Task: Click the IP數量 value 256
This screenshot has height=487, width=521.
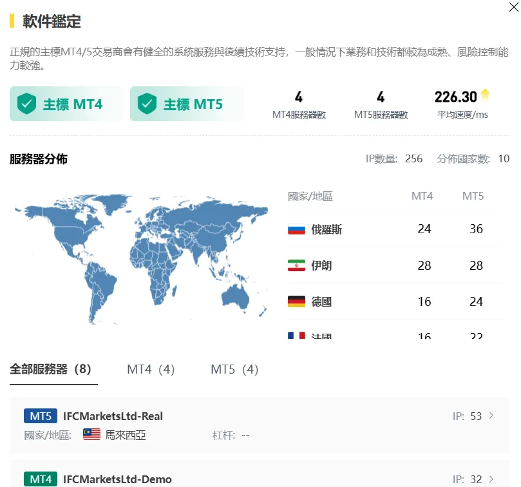Action: click(413, 158)
